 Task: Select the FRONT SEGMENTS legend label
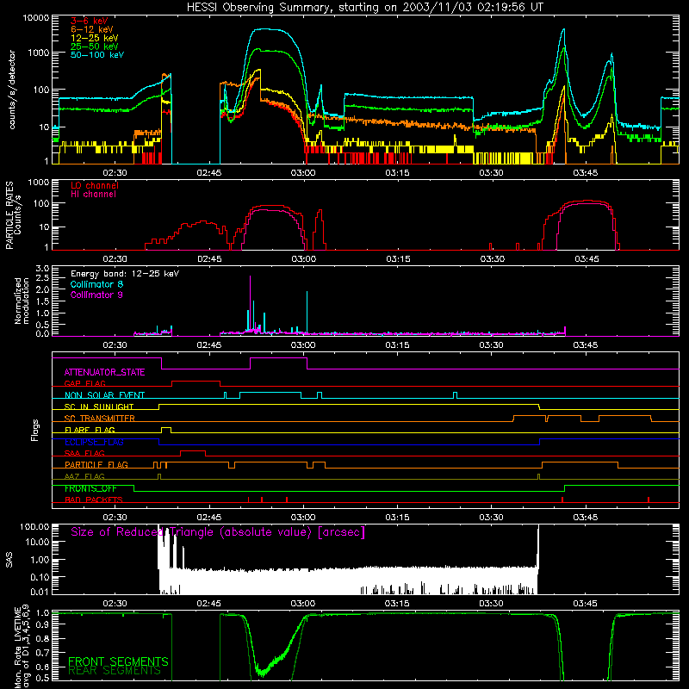coord(118,661)
